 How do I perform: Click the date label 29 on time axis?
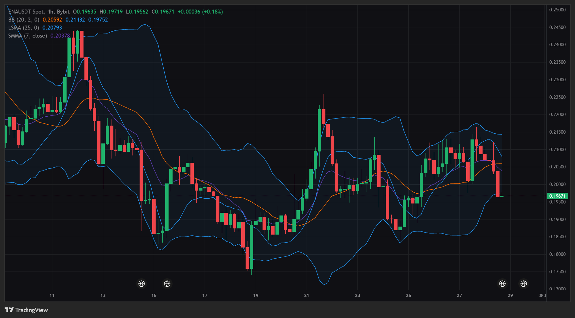510,296
